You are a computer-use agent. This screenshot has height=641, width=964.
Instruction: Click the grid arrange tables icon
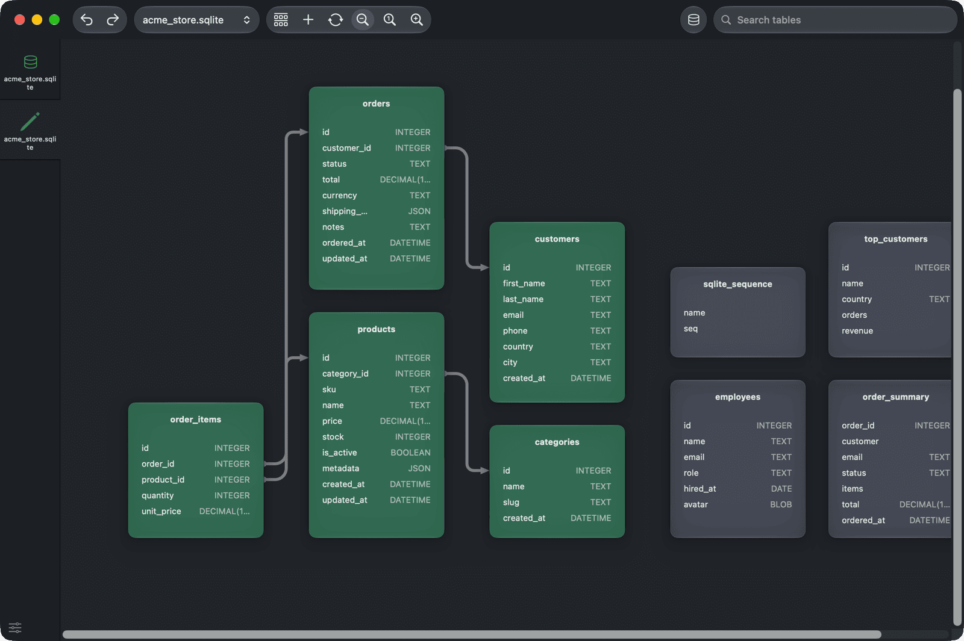(x=281, y=20)
